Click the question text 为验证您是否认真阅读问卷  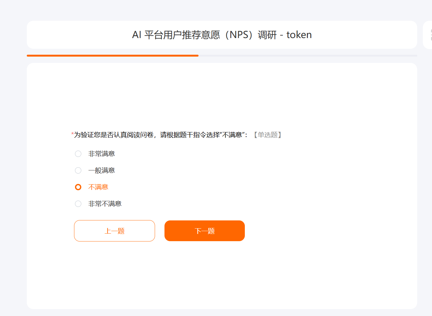pos(114,135)
